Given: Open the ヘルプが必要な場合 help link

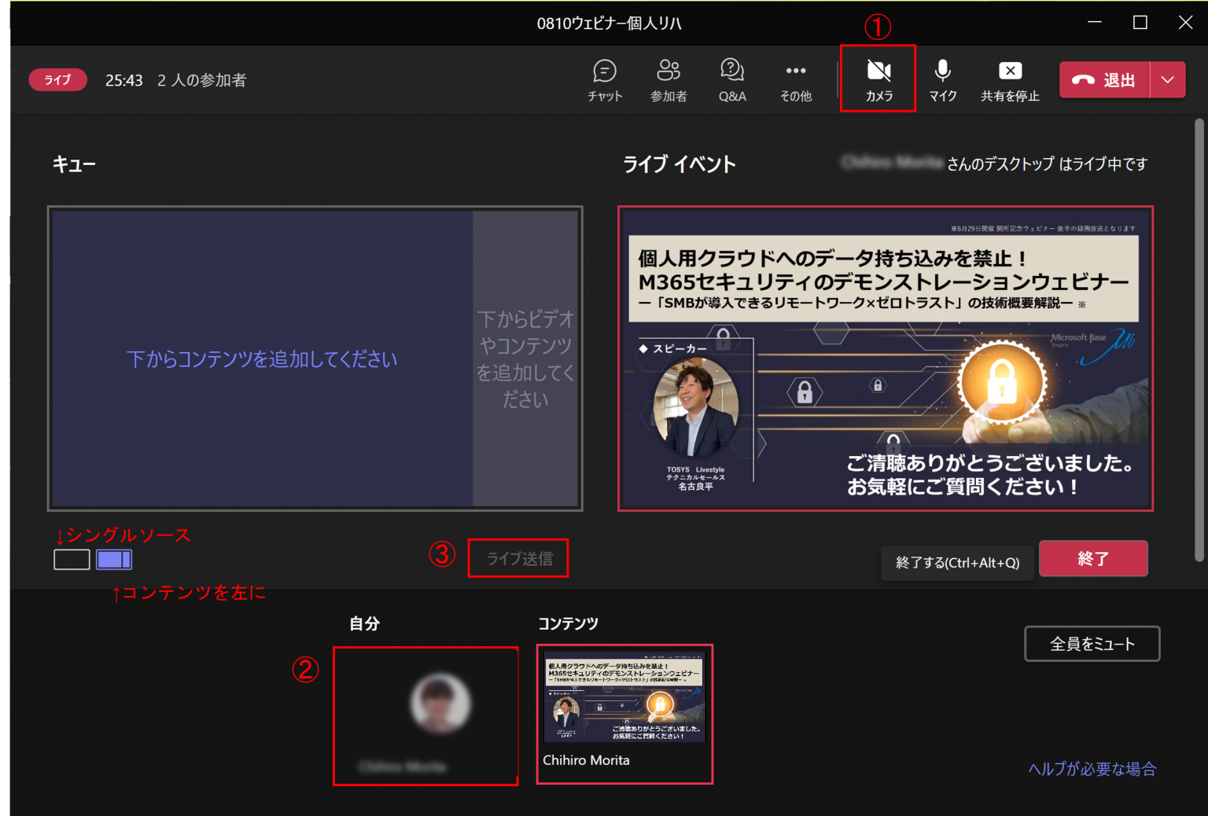Looking at the screenshot, I should tap(1092, 769).
